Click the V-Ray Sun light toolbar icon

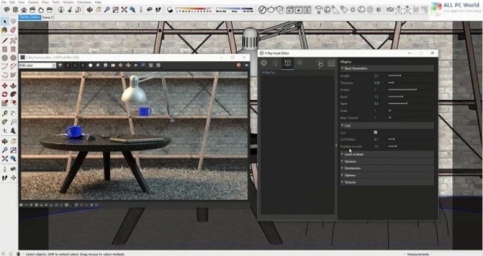pyautogui.click(x=352, y=10)
